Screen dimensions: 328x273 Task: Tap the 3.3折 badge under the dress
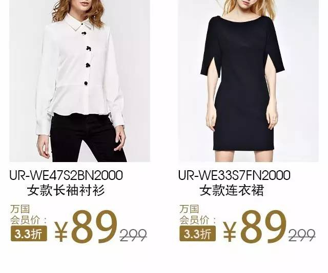tap(198, 233)
